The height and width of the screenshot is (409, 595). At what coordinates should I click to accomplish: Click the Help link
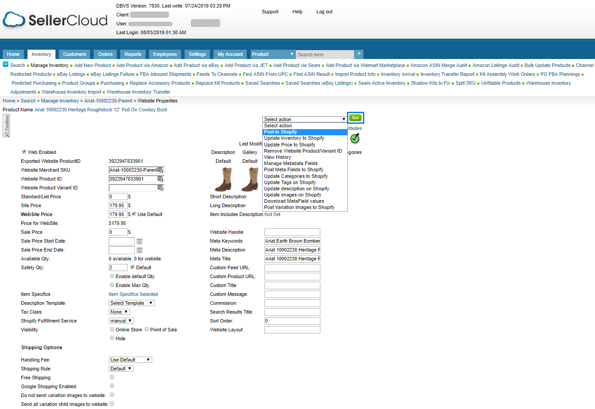click(x=297, y=12)
